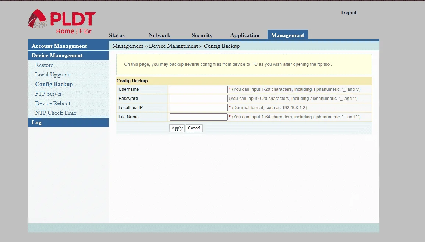This screenshot has height=242, width=425.
Task: Collapse the Device Management section
Action: click(x=68, y=55)
